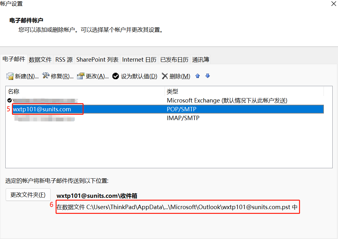This screenshot has height=239, width=338.
Task: Click the Set as Default checkmark icon
Action: [116, 76]
